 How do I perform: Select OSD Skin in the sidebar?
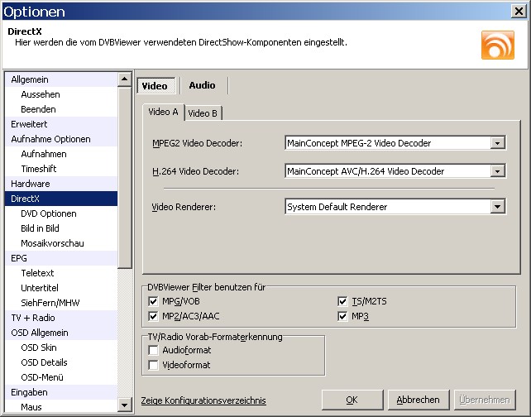pos(61,347)
